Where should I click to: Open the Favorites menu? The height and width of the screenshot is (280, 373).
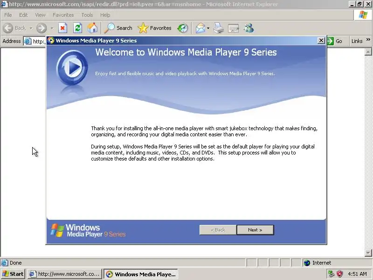(x=63, y=15)
